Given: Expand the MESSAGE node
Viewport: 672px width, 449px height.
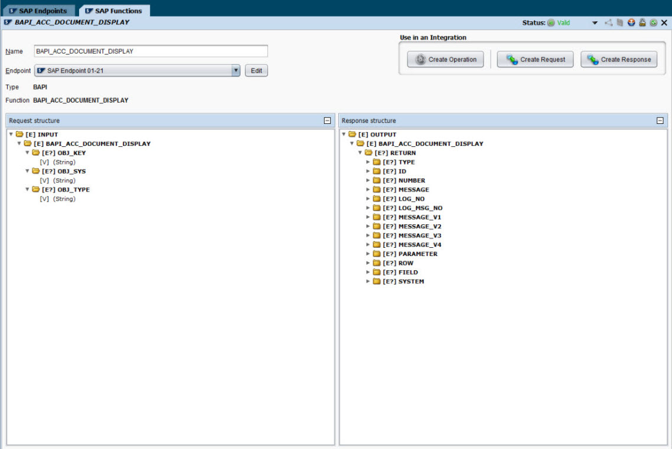Looking at the screenshot, I should click(368, 189).
